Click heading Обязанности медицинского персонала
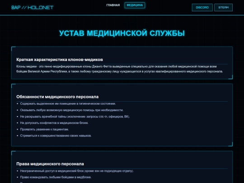The height and width of the screenshot is (183, 244). [57, 97]
